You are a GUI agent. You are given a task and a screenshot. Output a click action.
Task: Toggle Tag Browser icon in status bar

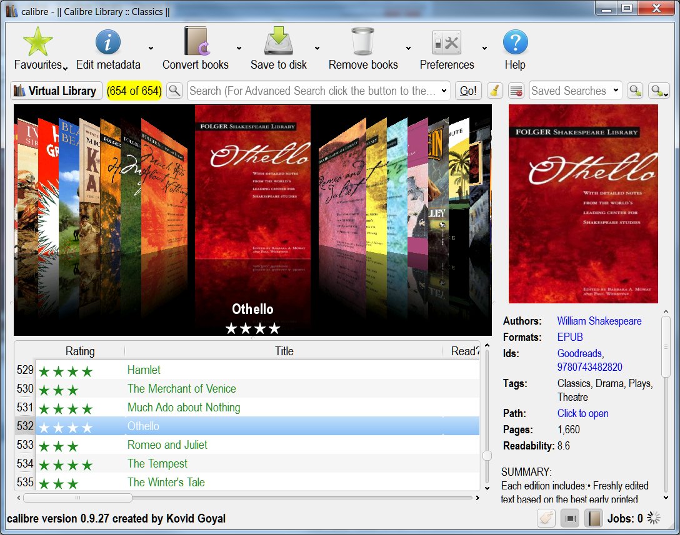pos(546,518)
